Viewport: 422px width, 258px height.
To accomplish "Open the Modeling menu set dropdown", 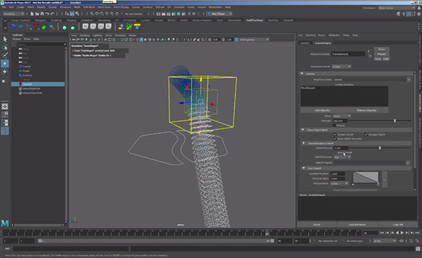I will (x=13, y=14).
